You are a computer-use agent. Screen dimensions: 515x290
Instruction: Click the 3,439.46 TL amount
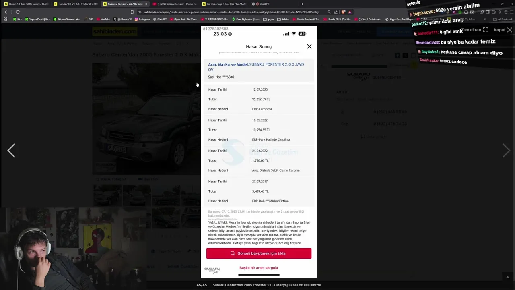click(260, 191)
